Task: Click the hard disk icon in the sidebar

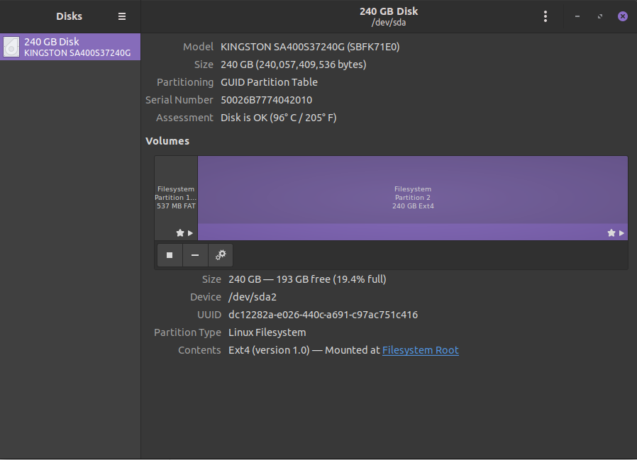Action: 11,47
